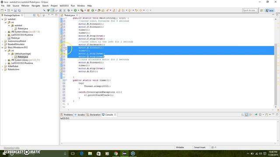Open the Source menu
The height and width of the screenshot is (157, 280).
point(16,6)
